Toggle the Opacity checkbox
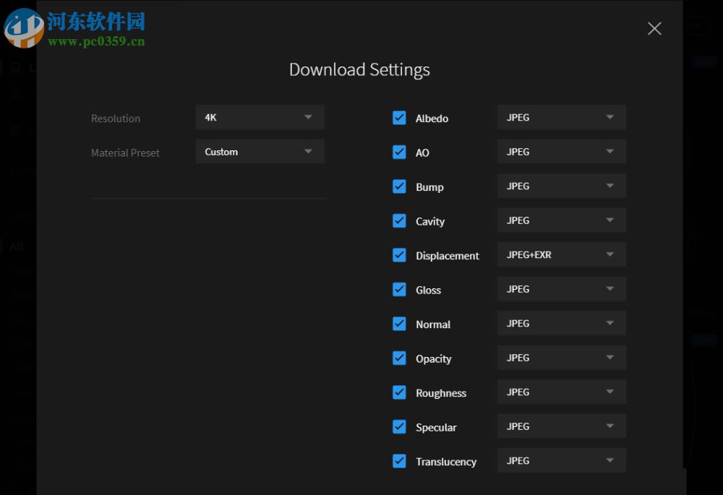This screenshot has height=495, width=723. pyautogui.click(x=399, y=358)
